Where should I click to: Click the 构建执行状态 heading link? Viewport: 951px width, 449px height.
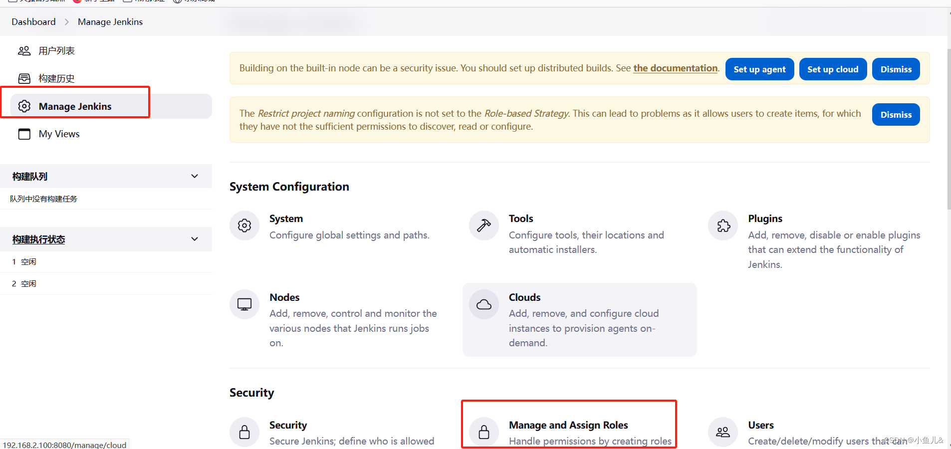(x=38, y=239)
